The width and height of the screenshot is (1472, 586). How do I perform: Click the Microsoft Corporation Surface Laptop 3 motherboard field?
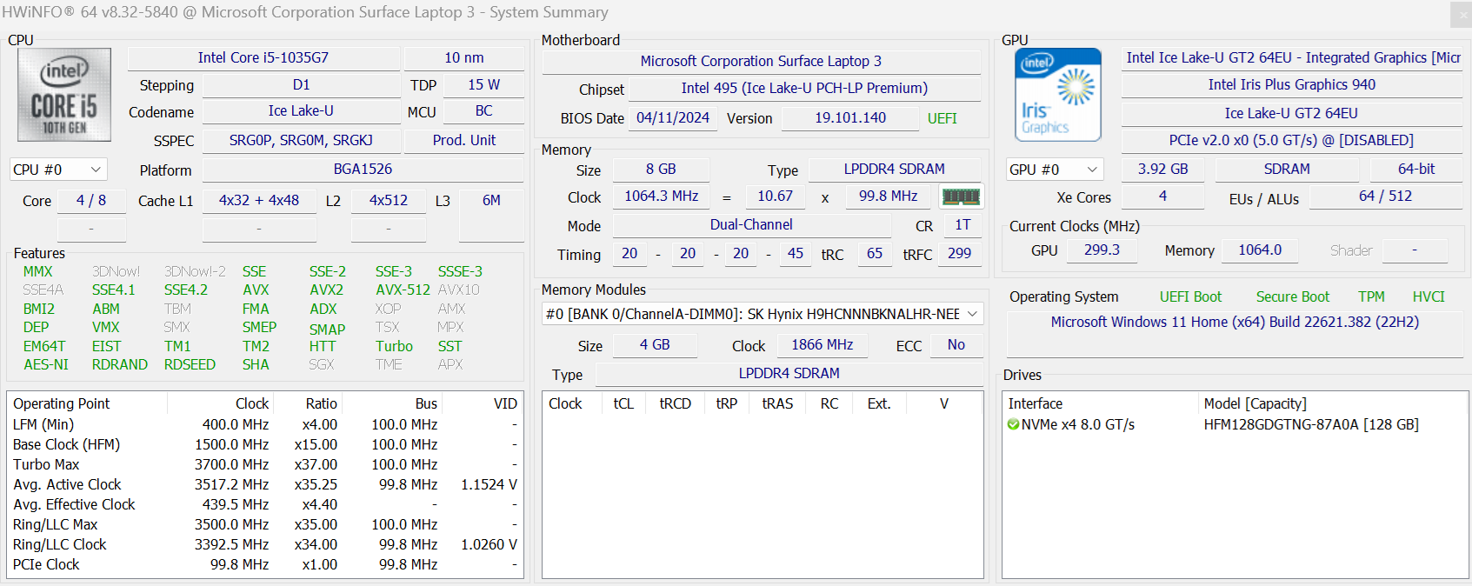tap(761, 61)
